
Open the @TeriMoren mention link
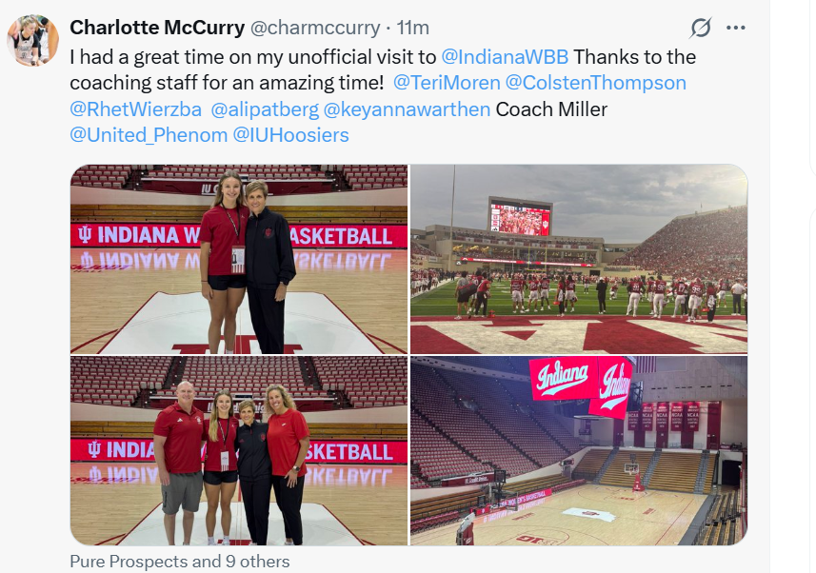coord(447,83)
